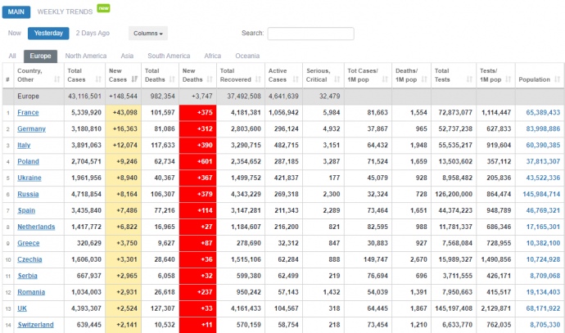Filter table by Asia region

127,56
